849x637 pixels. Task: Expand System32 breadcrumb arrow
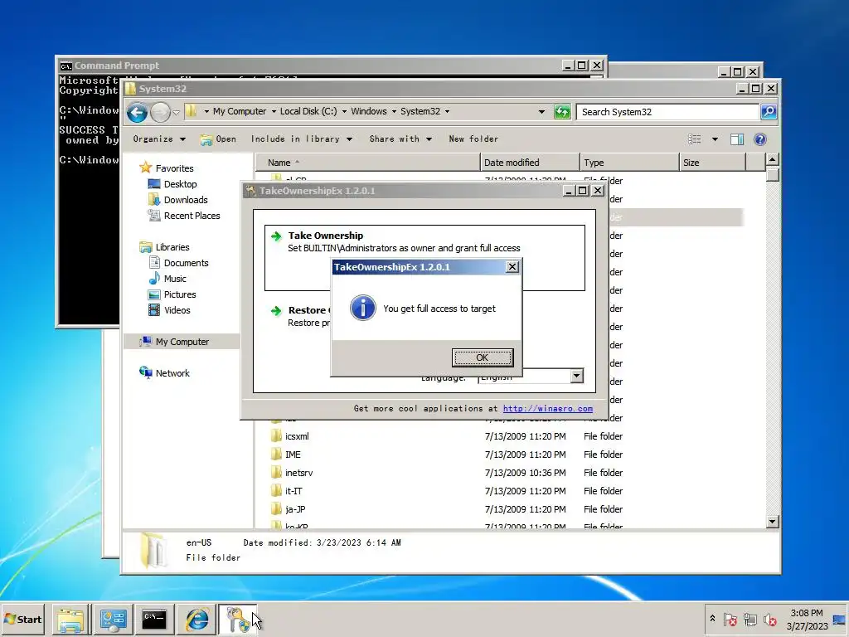pos(447,112)
